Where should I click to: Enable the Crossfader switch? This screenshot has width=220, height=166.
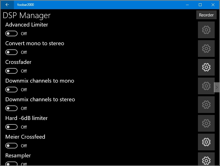click(x=11, y=71)
